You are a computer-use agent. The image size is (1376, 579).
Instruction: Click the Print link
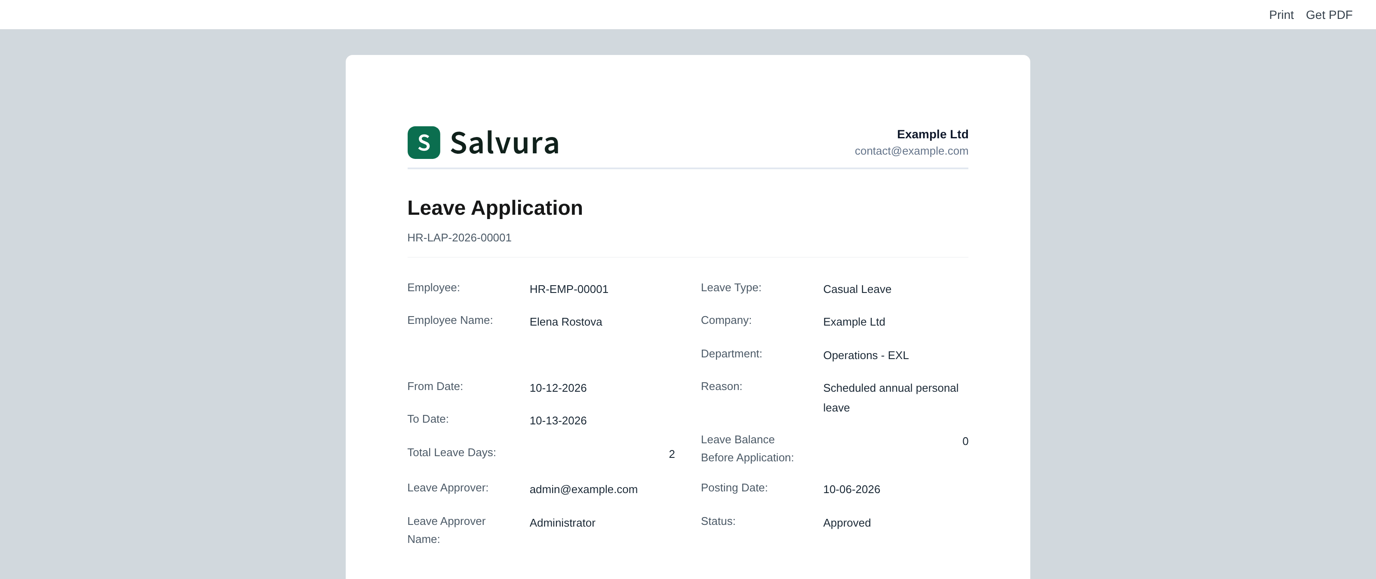[1281, 15]
